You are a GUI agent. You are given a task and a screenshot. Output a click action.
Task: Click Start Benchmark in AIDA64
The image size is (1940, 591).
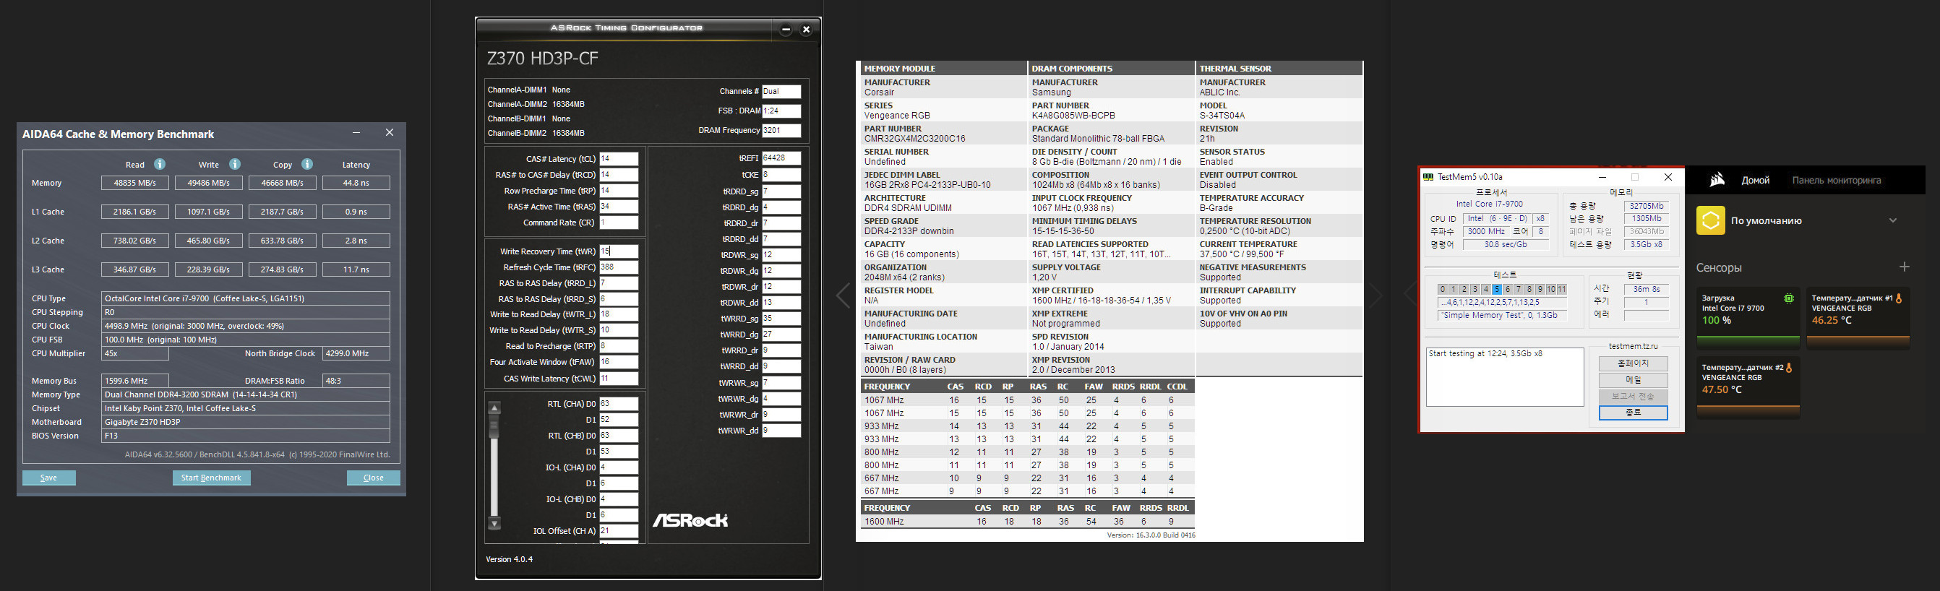212,478
